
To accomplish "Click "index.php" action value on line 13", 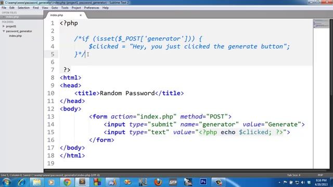I will [x=157, y=116].
